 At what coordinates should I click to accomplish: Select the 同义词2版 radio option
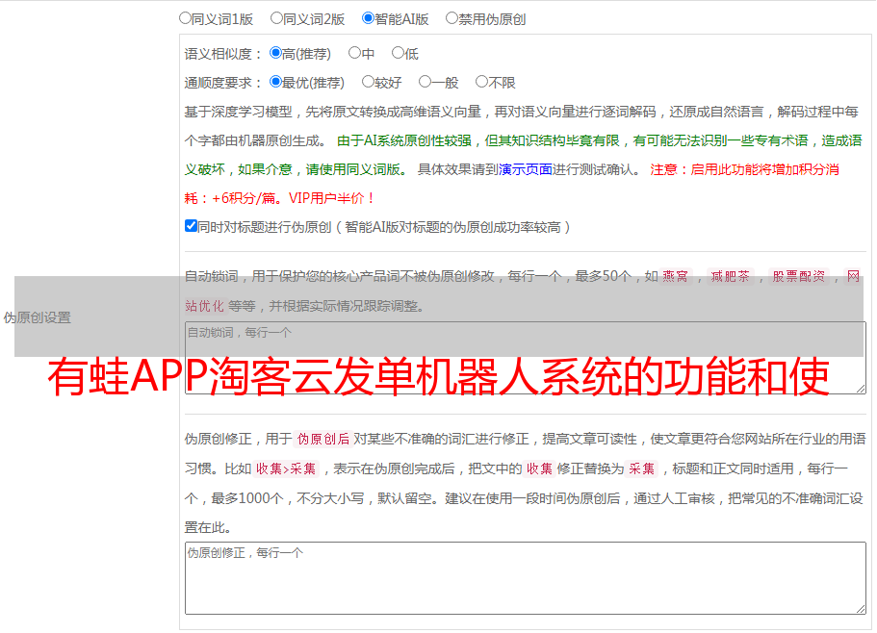point(277,18)
